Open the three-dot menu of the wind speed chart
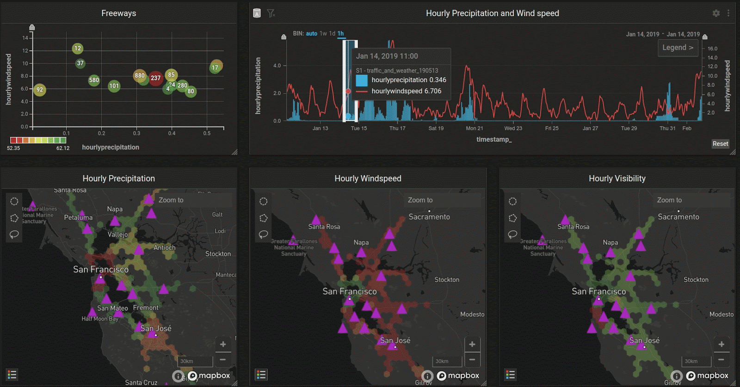This screenshot has height=387, width=740. (728, 13)
